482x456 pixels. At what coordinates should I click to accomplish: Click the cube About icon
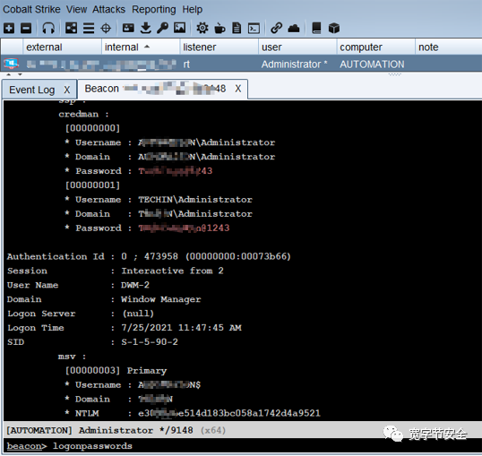coord(334,29)
